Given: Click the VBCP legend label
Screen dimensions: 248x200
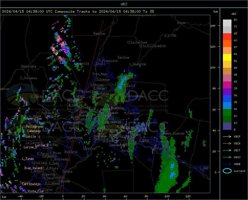Looking at the screenshot, I should click(x=237, y=136).
